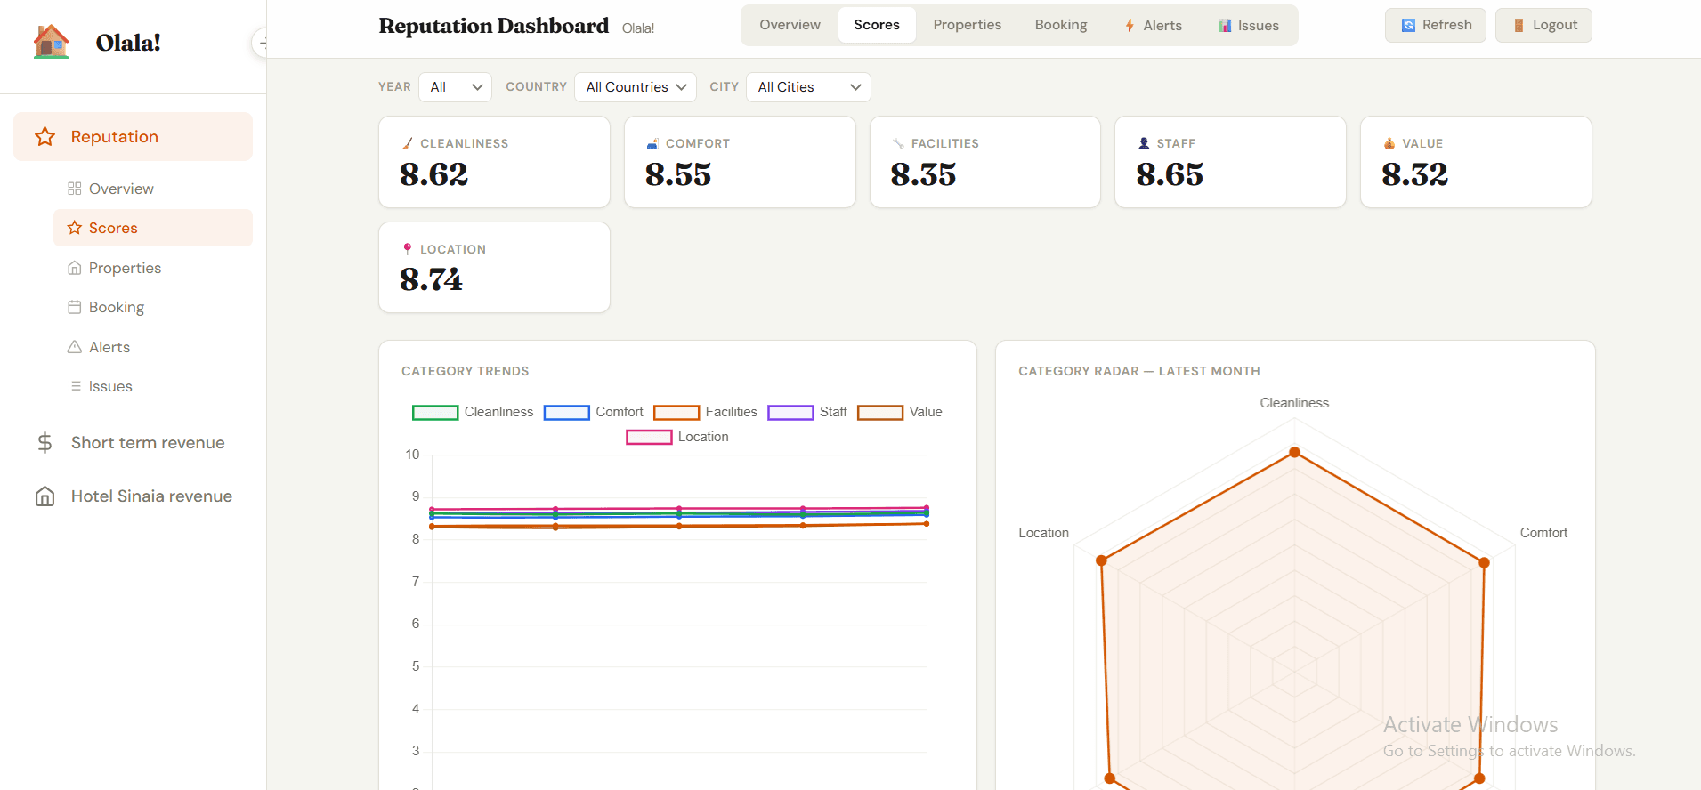Click the Cleanliness point on the radar chart
Image resolution: width=1701 pixels, height=790 pixels.
(1295, 452)
